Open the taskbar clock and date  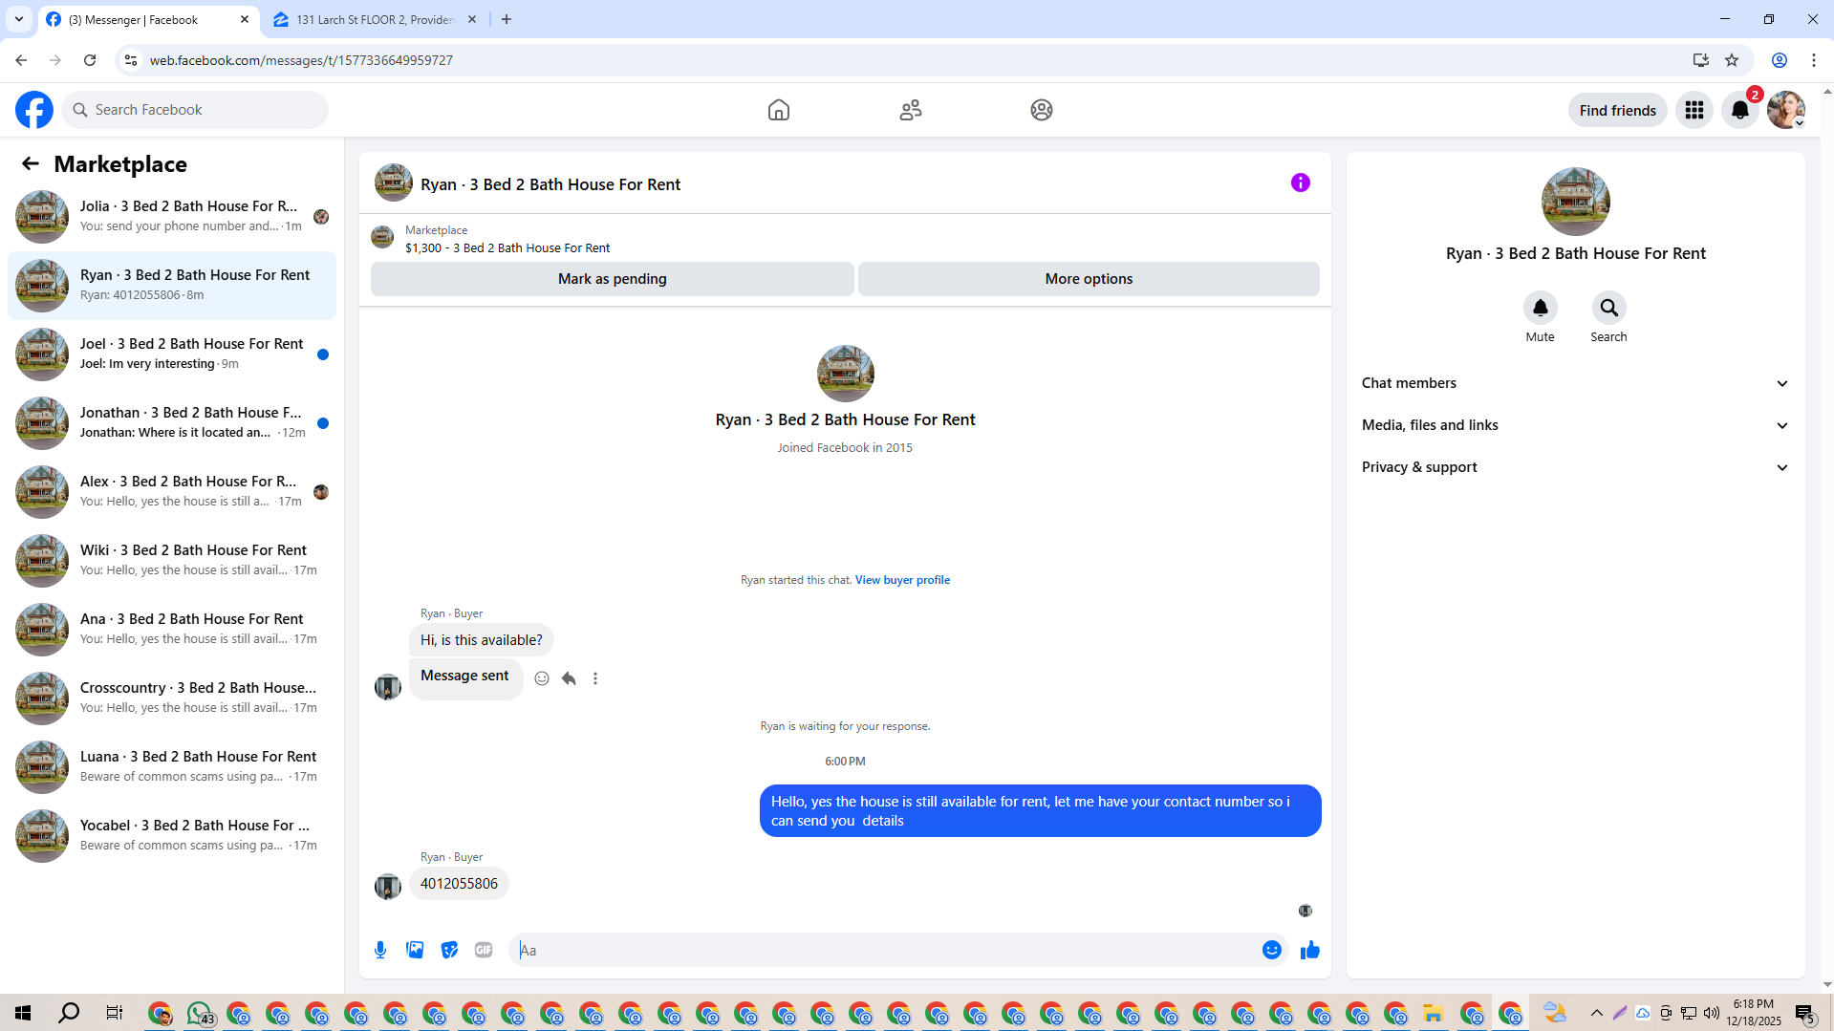pyautogui.click(x=1754, y=1013)
